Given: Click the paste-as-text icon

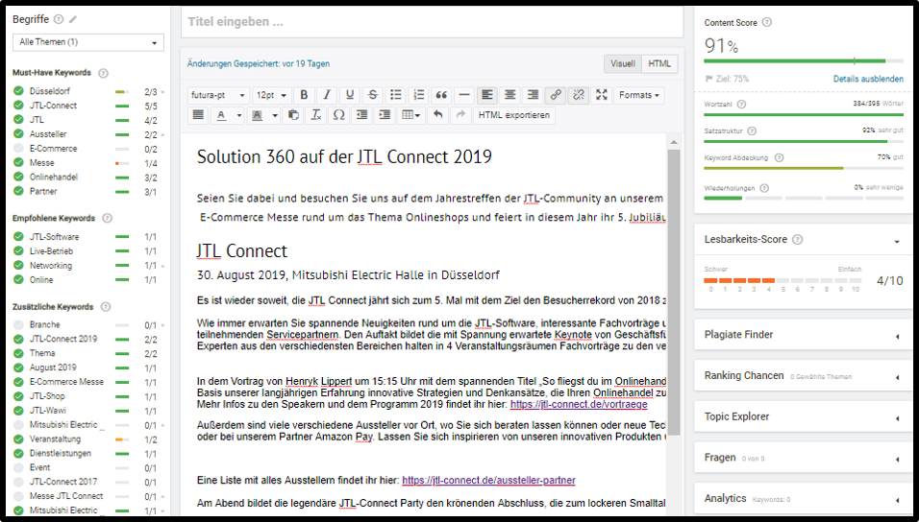Looking at the screenshot, I should pyautogui.click(x=293, y=115).
